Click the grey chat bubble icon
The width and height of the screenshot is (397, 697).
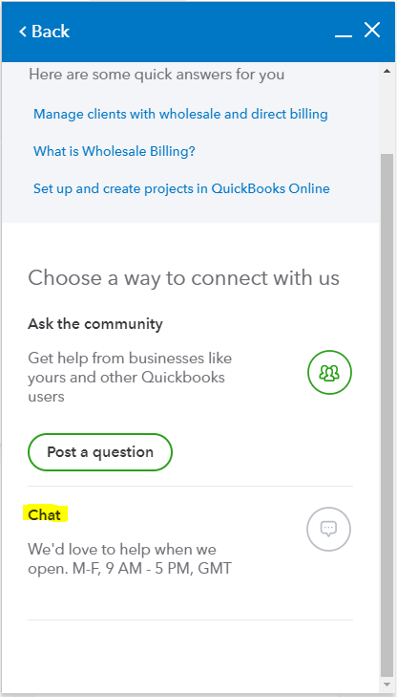(x=328, y=529)
